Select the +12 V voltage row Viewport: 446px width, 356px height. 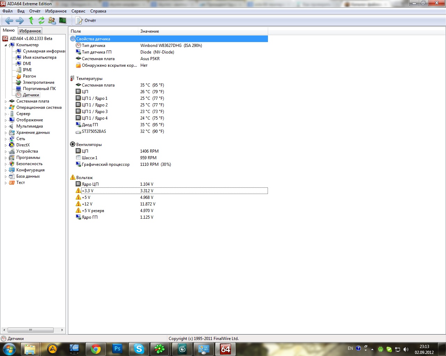169,204
